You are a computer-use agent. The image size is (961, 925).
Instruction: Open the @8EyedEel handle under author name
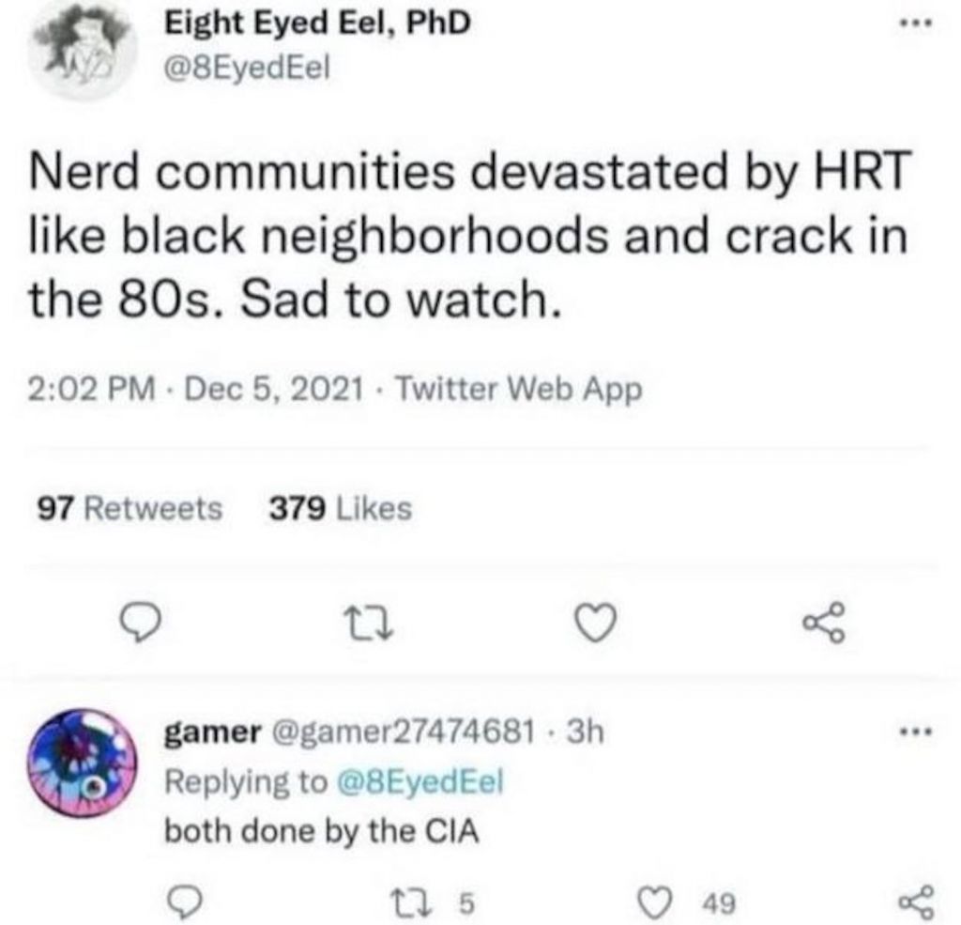(247, 68)
